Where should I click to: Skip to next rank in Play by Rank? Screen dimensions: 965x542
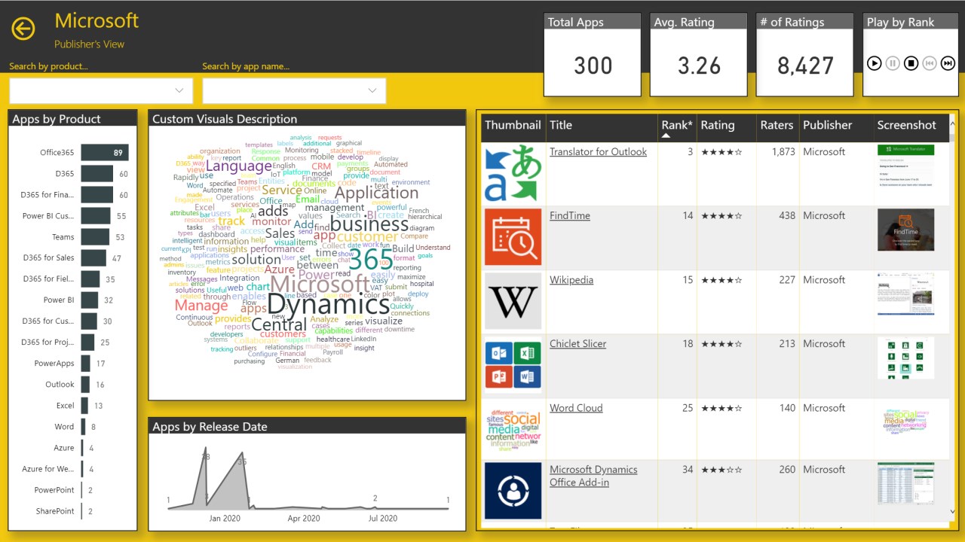(947, 63)
